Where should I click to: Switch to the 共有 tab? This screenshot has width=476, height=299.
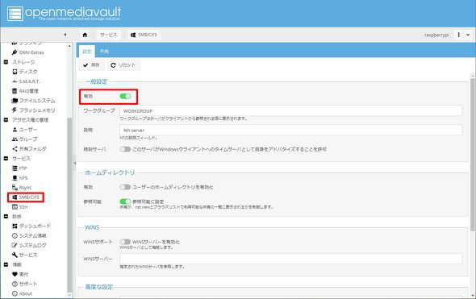click(104, 52)
